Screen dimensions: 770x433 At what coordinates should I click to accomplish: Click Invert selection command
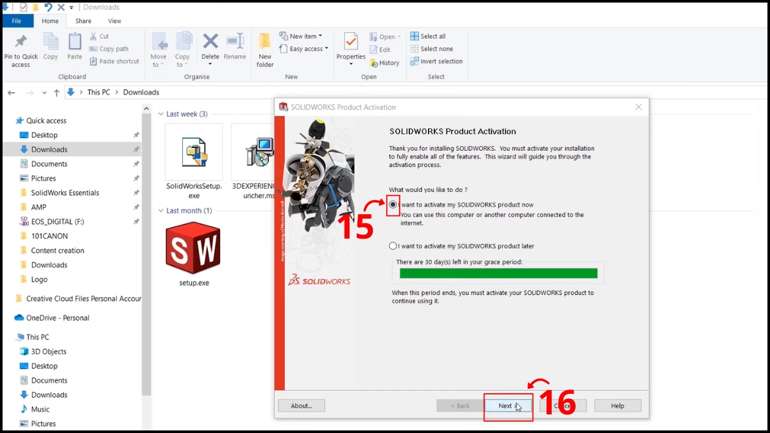[x=436, y=62]
